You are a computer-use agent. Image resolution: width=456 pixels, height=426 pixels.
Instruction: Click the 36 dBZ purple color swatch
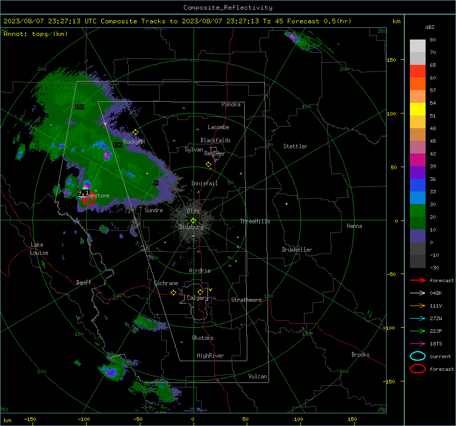tap(417, 172)
